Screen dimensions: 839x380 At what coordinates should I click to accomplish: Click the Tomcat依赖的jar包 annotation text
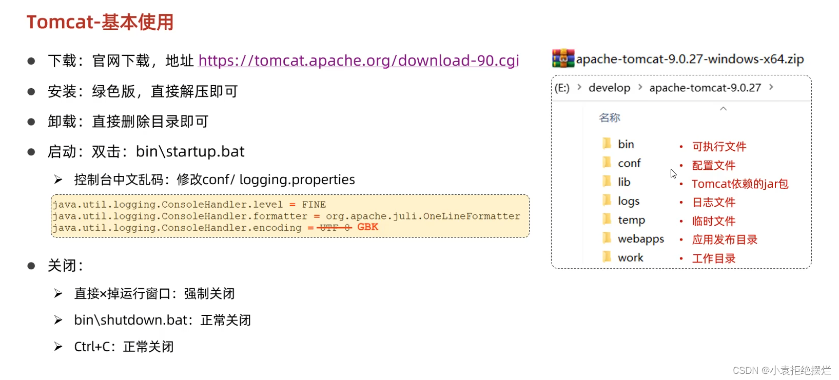tap(740, 184)
